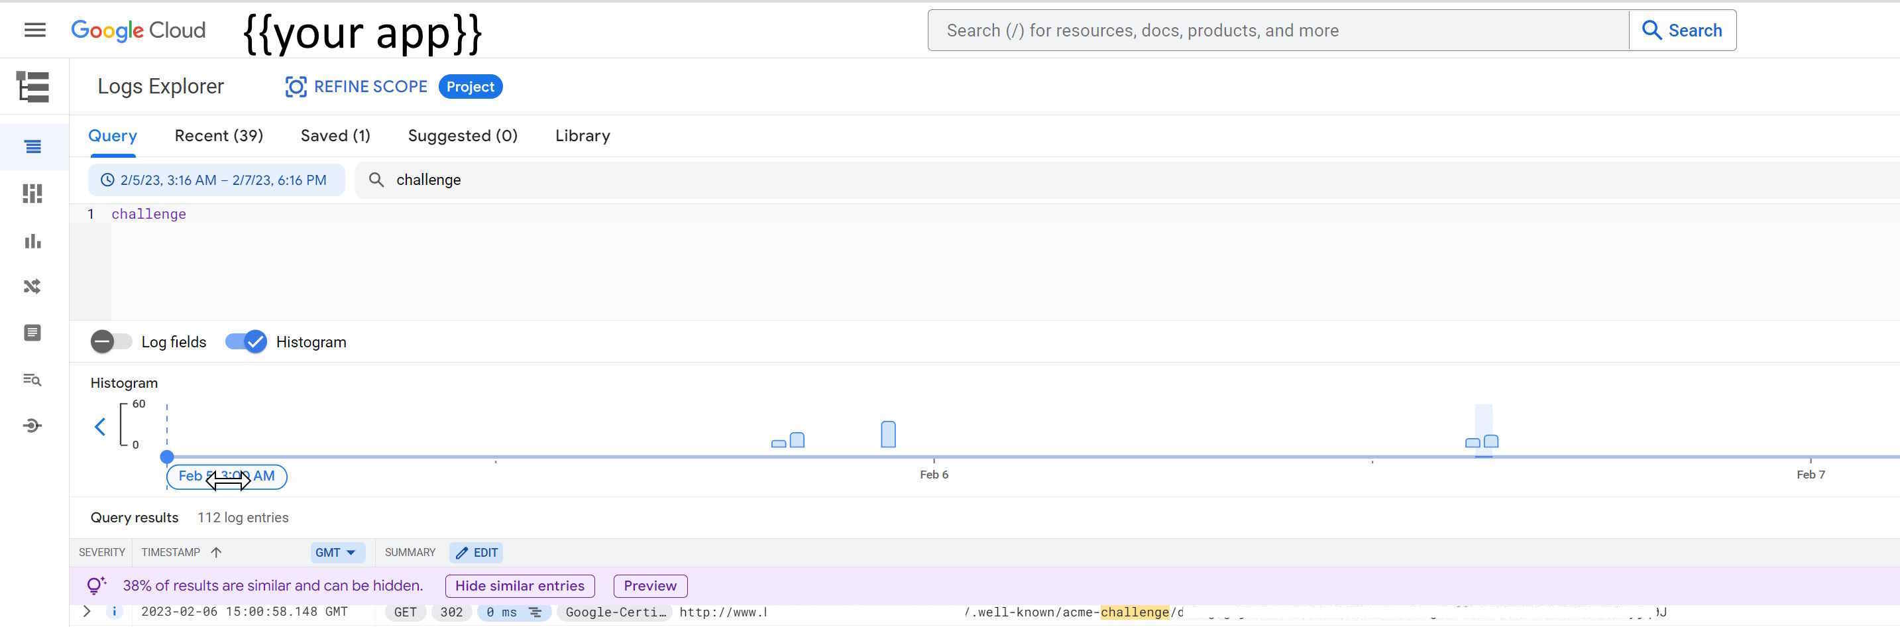Click the Feb 7 axis label
The width and height of the screenshot is (1900, 627).
pos(1811,475)
